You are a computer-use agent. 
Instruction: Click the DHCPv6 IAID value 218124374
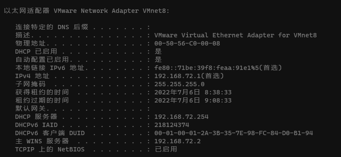pyautogui.click(x=172, y=125)
